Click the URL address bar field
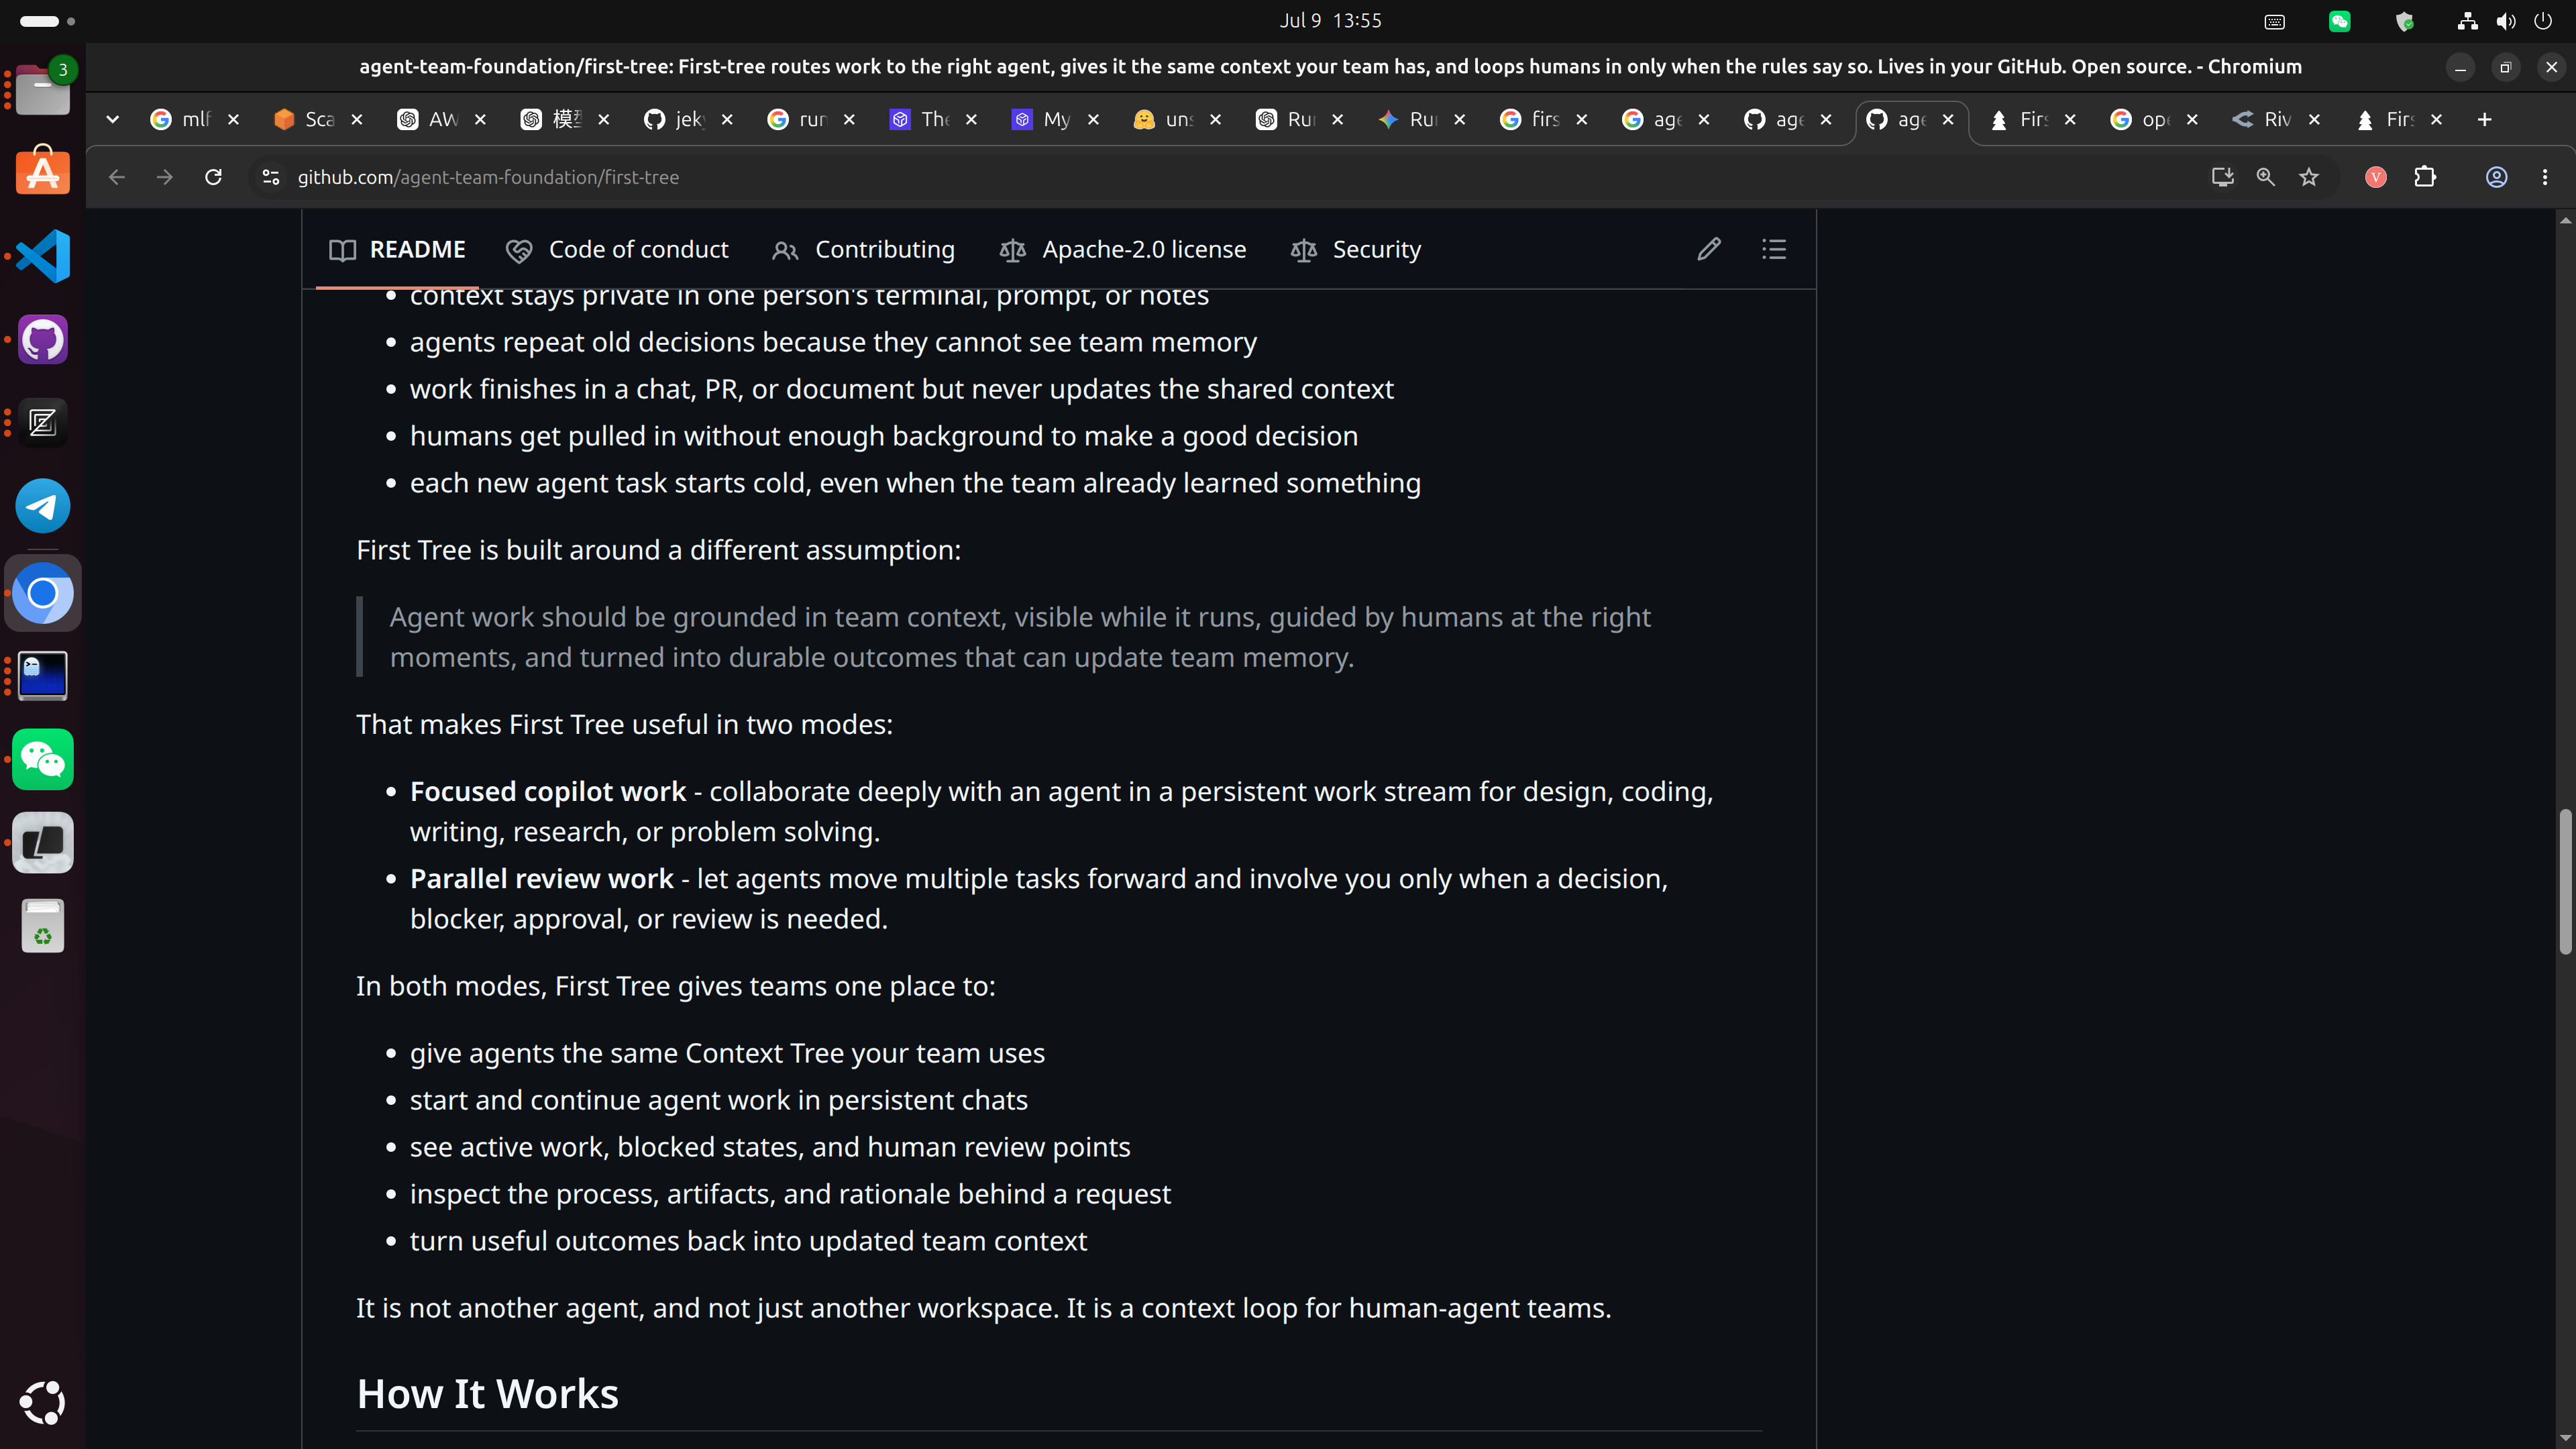This screenshot has height=1449, width=2576. pyautogui.click(x=1240, y=177)
